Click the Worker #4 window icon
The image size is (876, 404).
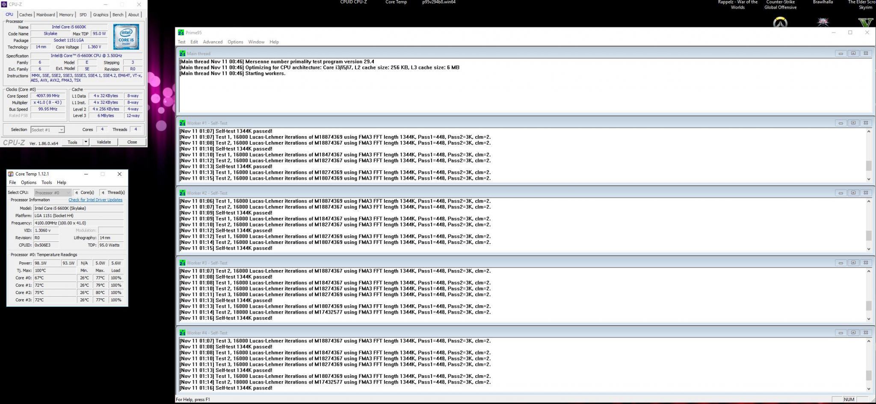[x=182, y=333]
